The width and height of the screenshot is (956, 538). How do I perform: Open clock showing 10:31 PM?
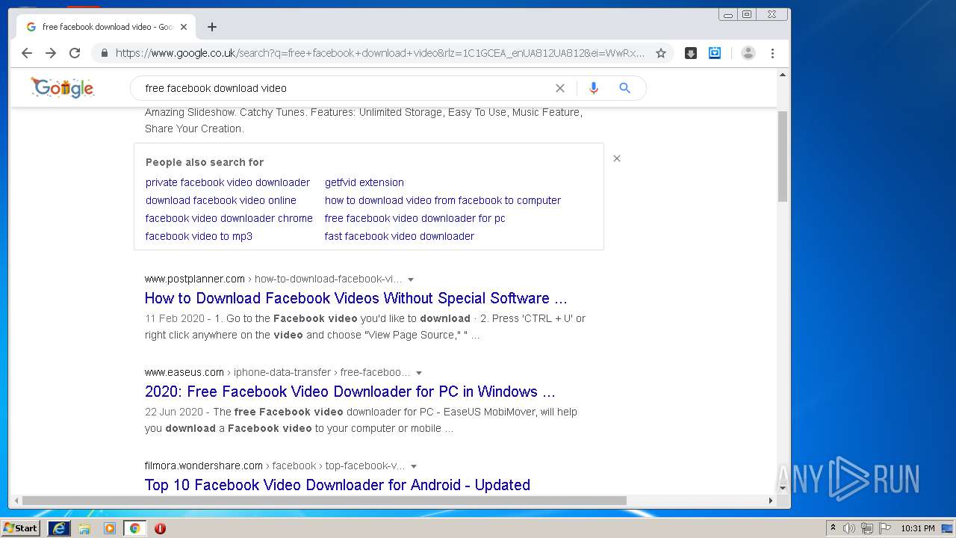(918, 528)
